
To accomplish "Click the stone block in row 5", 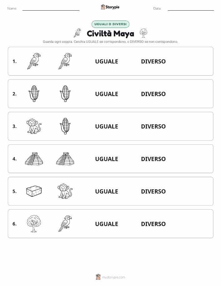I will [x=34, y=191].
